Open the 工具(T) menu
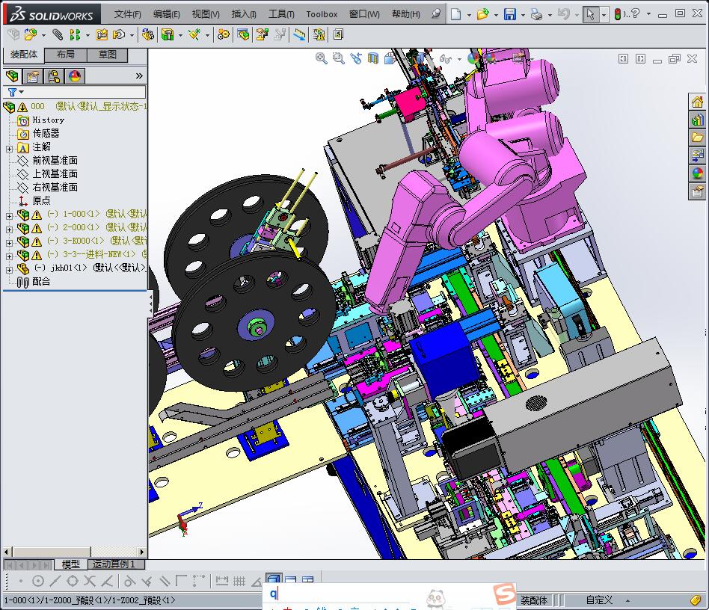Image resolution: width=709 pixels, height=610 pixels. point(281,14)
